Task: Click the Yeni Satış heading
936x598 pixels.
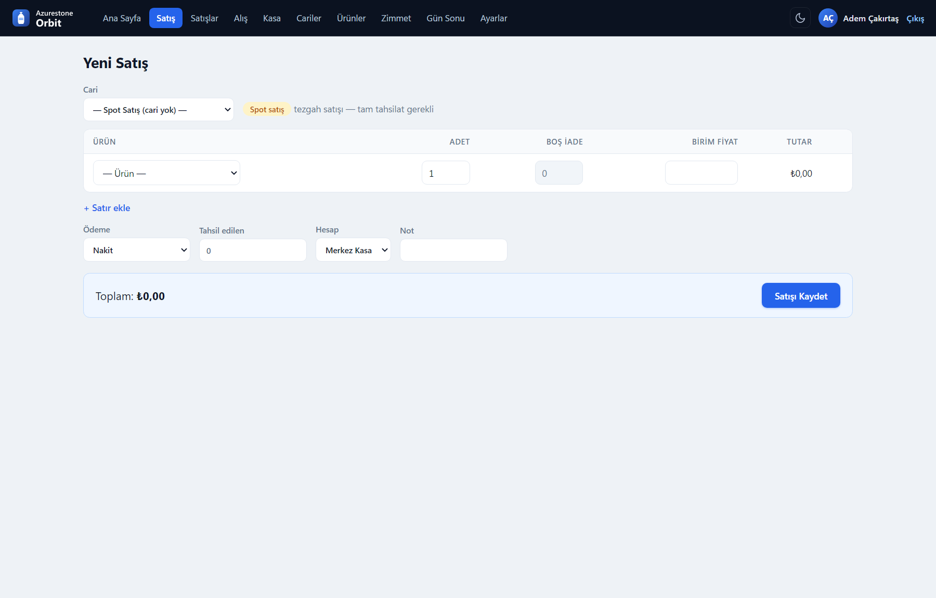Action: coord(115,63)
